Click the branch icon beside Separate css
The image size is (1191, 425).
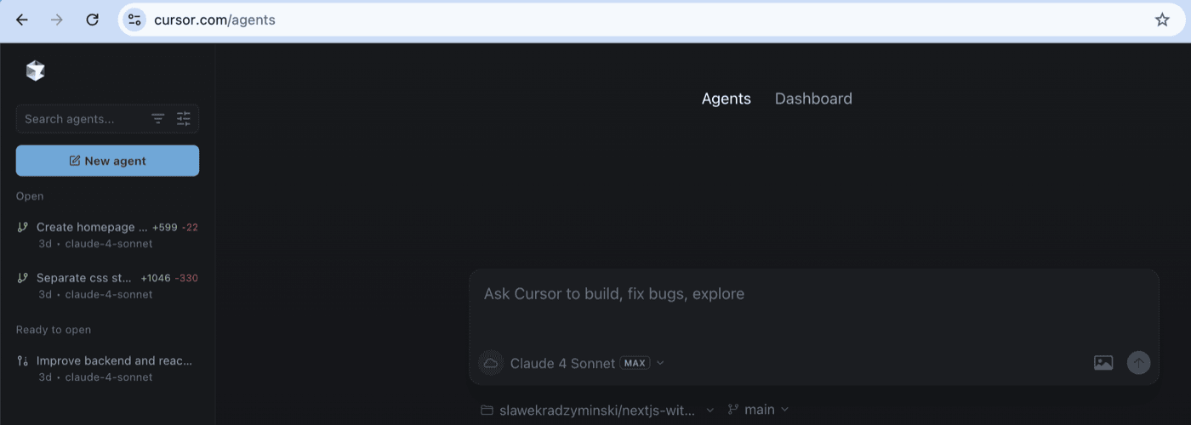(23, 278)
